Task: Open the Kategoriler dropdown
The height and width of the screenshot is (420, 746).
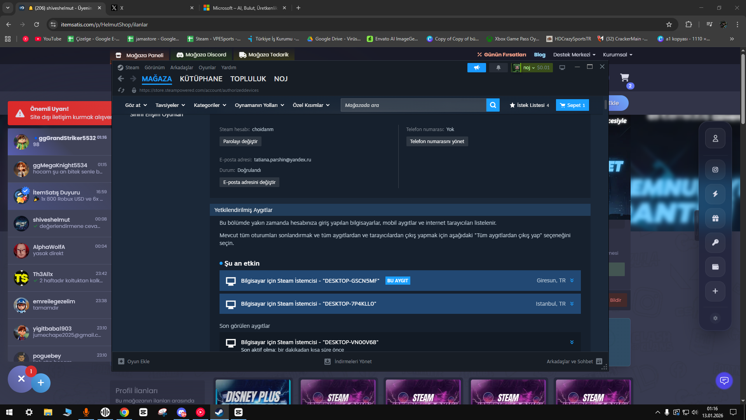Action: pos(210,105)
